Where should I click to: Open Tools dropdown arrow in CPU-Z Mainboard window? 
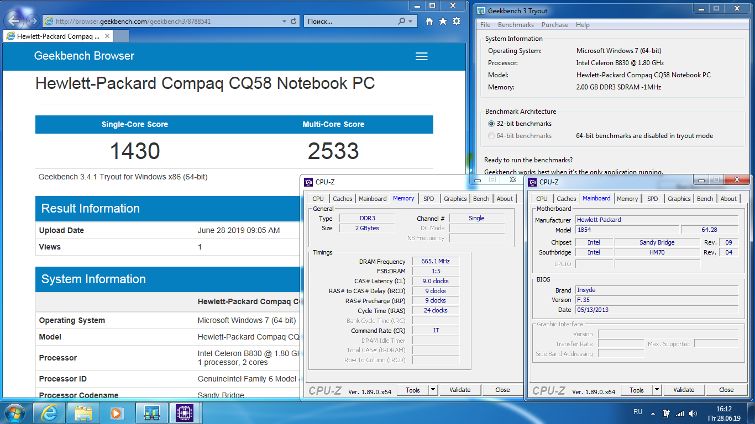click(x=657, y=390)
